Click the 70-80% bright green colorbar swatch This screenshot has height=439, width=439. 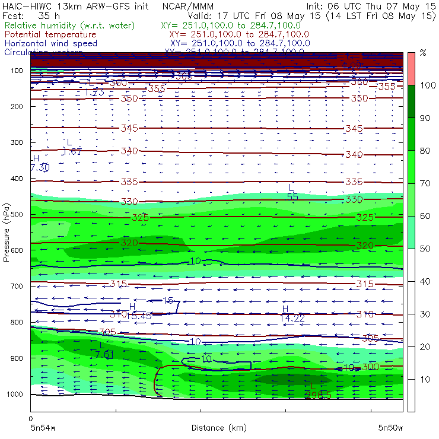411,167
